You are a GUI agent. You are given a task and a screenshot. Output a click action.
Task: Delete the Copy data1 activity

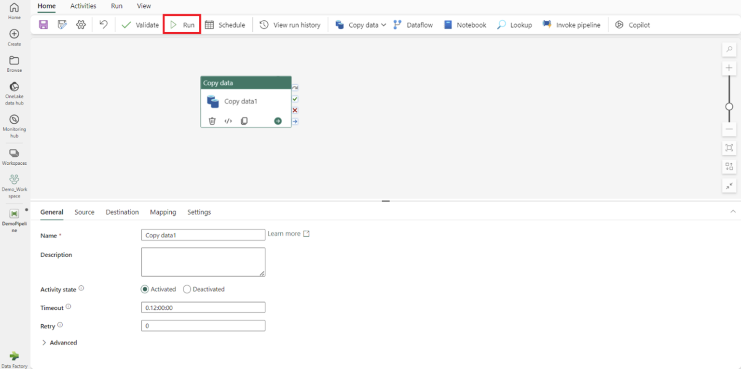[212, 121]
